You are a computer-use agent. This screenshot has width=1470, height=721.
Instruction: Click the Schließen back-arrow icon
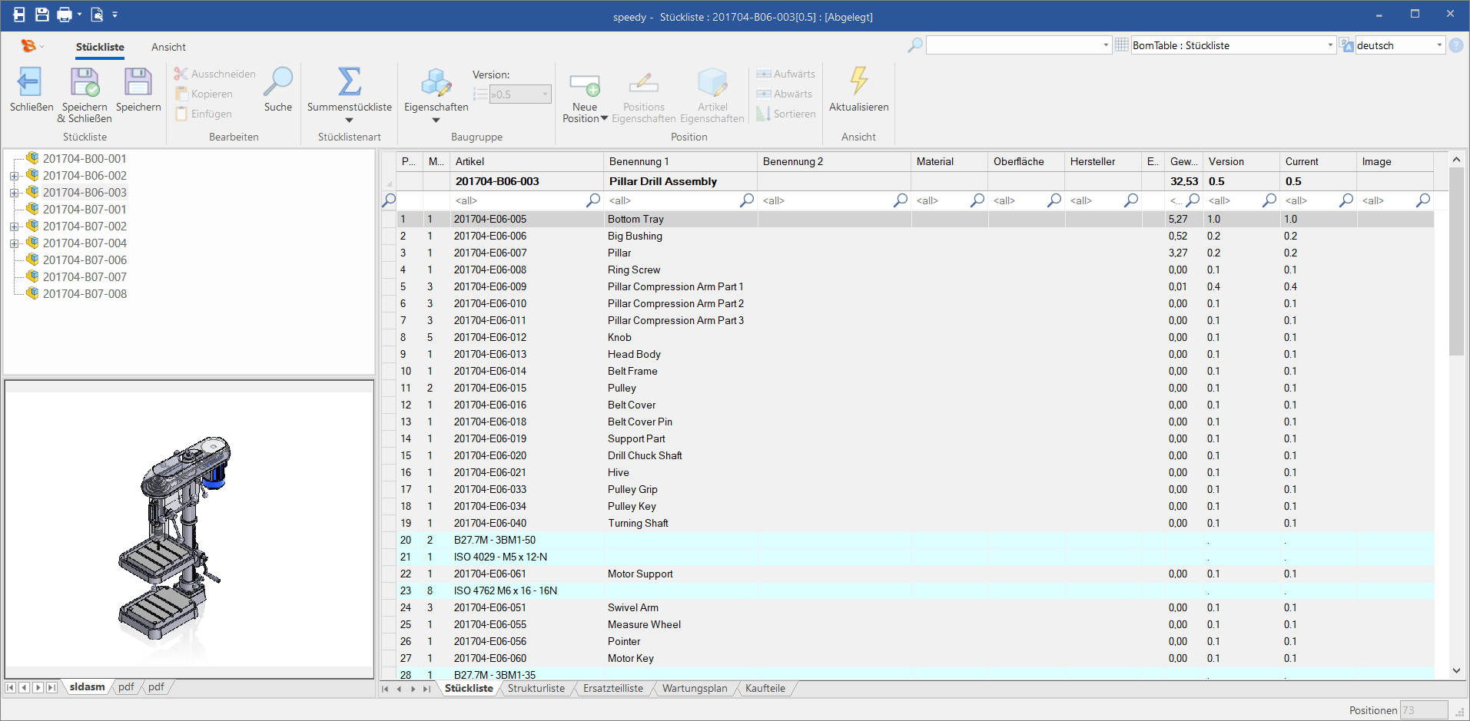click(x=30, y=82)
